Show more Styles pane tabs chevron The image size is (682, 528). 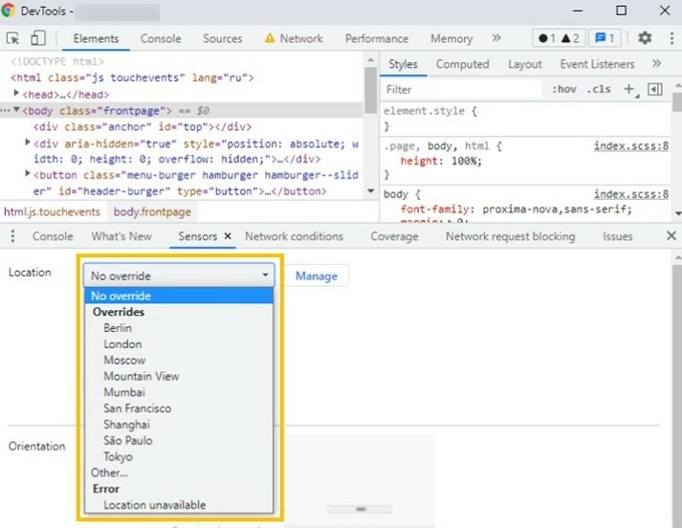point(657,64)
